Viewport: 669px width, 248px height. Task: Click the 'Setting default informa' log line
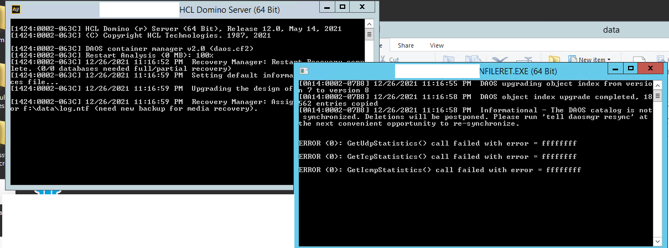click(152, 79)
